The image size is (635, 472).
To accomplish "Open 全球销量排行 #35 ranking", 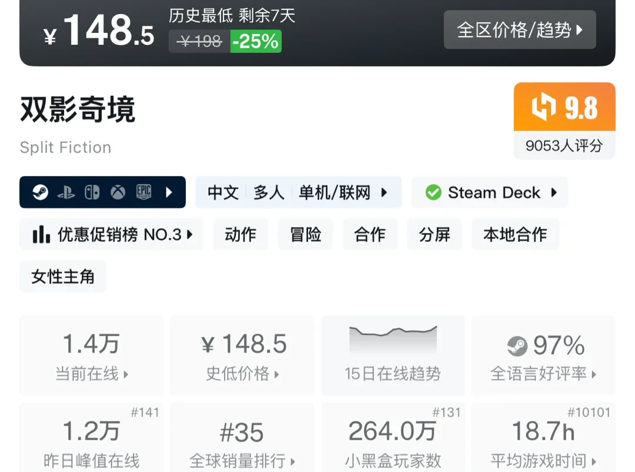I will click(x=242, y=437).
